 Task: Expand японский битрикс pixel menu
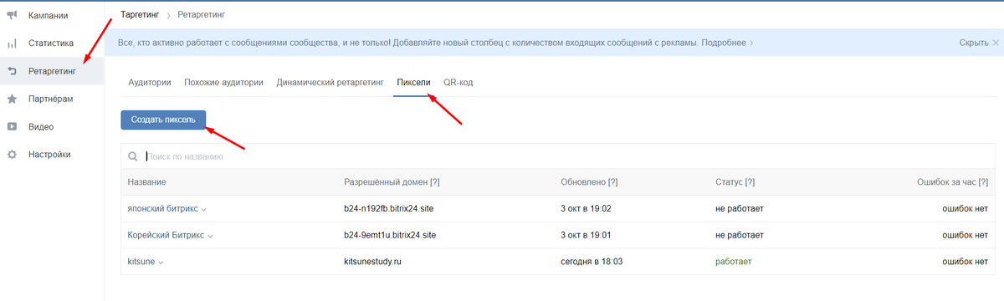pos(203,209)
